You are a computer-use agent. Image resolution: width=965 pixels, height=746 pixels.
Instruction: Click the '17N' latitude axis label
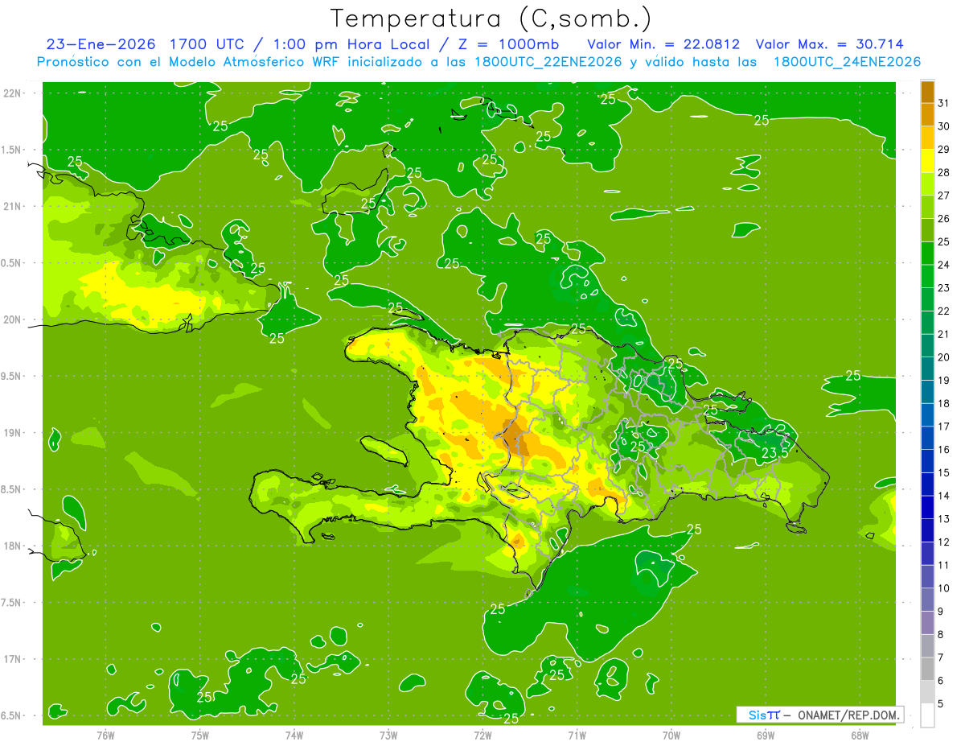tap(12, 659)
